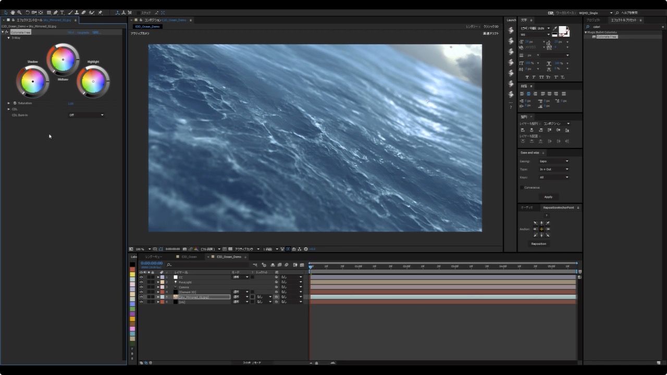Select the Rotation tool
The height and width of the screenshot is (375, 667).
(x=27, y=12)
